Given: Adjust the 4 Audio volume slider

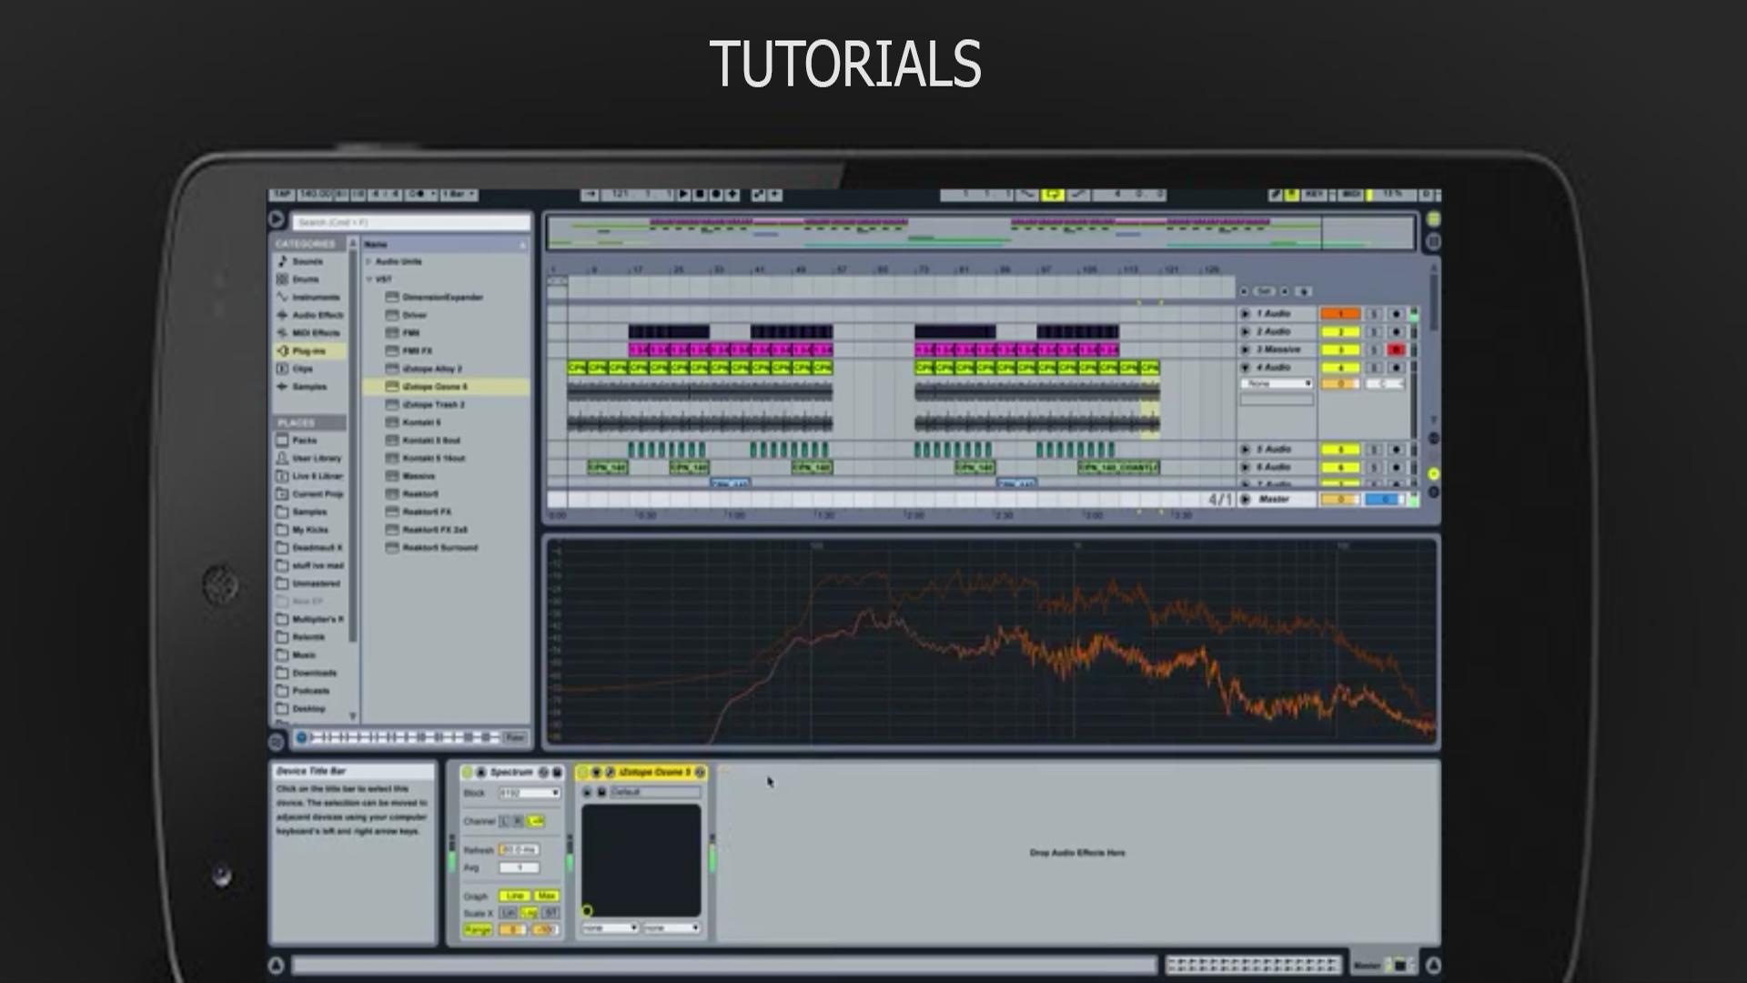Looking at the screenshot, I should (1340, 384).
